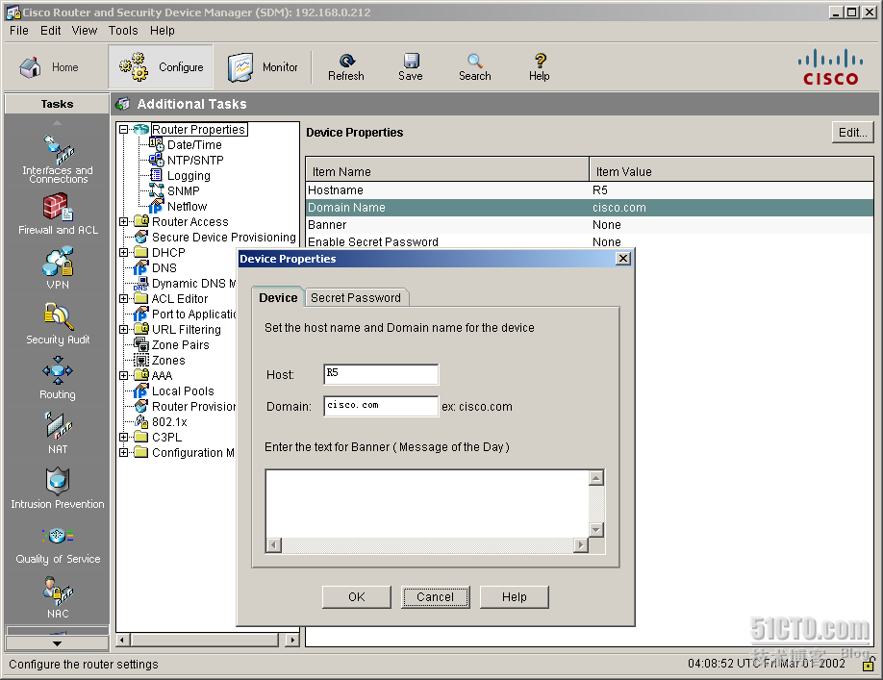Screen dimensions: 883x680
Task: Select Secure Device Provisioning node
Action: 223,237
